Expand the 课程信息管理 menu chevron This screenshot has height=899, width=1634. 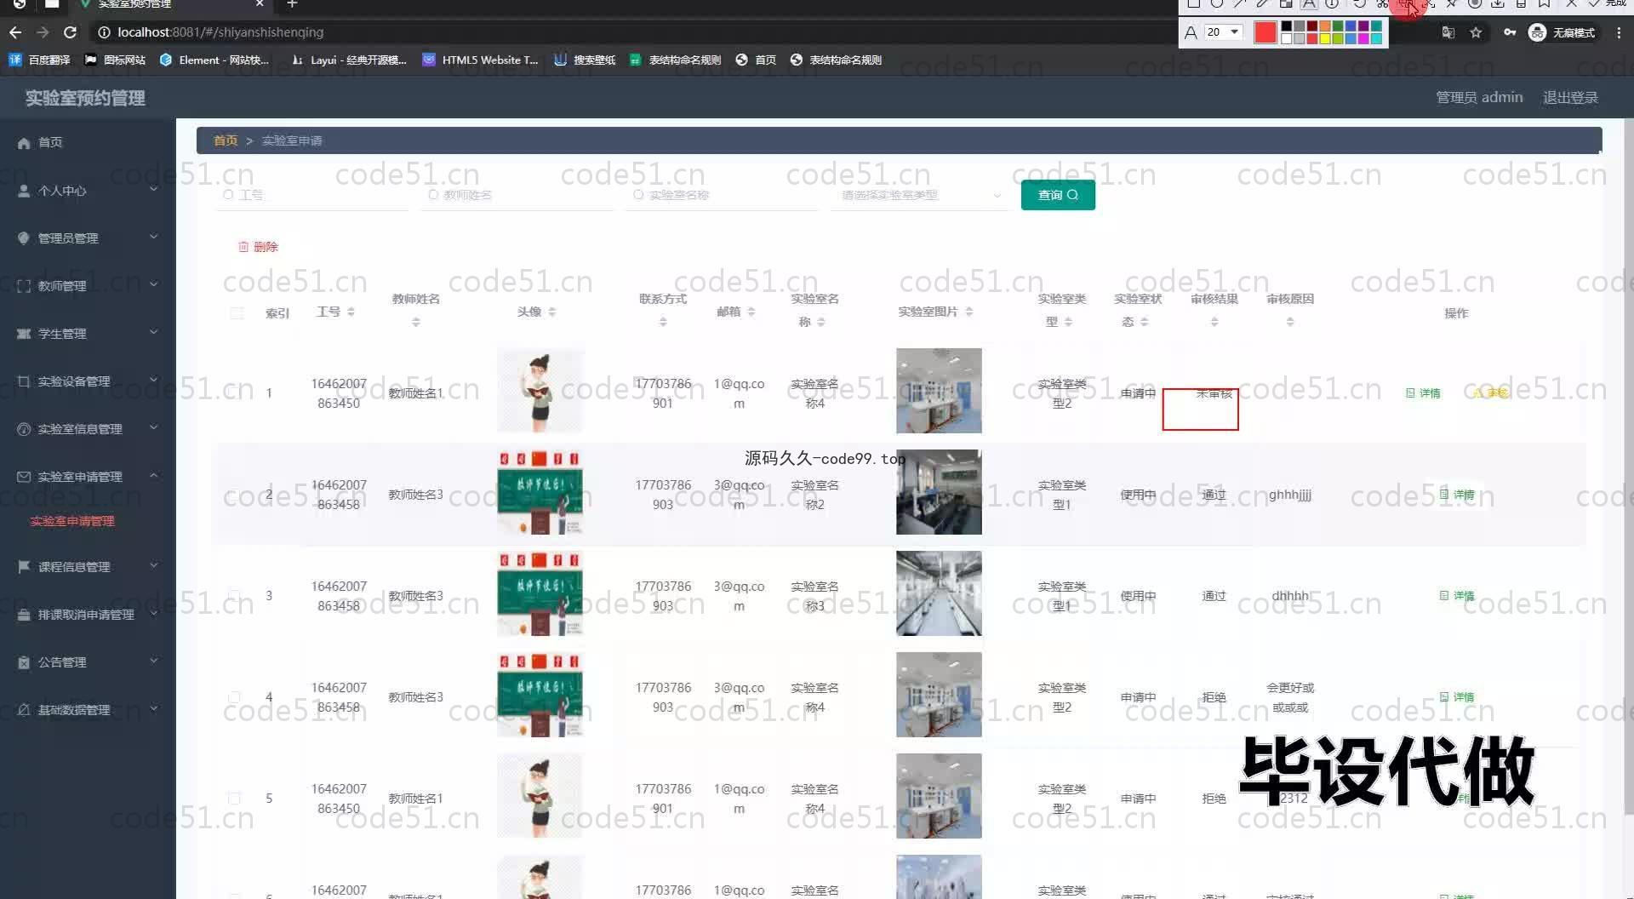pyautogui.click(x=154, y=565)
